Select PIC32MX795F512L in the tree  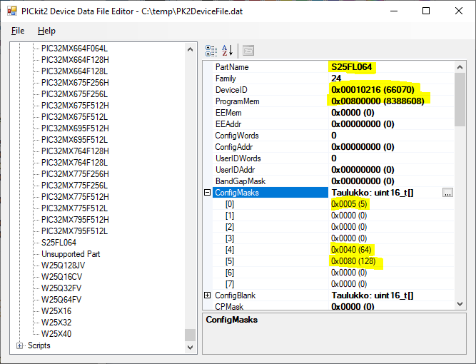[75, 231]
